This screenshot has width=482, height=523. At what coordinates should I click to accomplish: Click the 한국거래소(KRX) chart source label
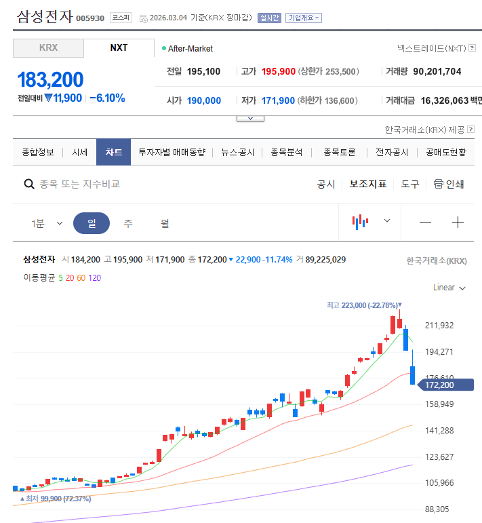(x=437, y=261)
